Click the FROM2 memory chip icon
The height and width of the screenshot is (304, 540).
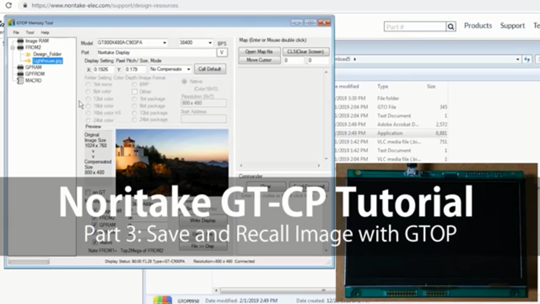tap(20, 47)
